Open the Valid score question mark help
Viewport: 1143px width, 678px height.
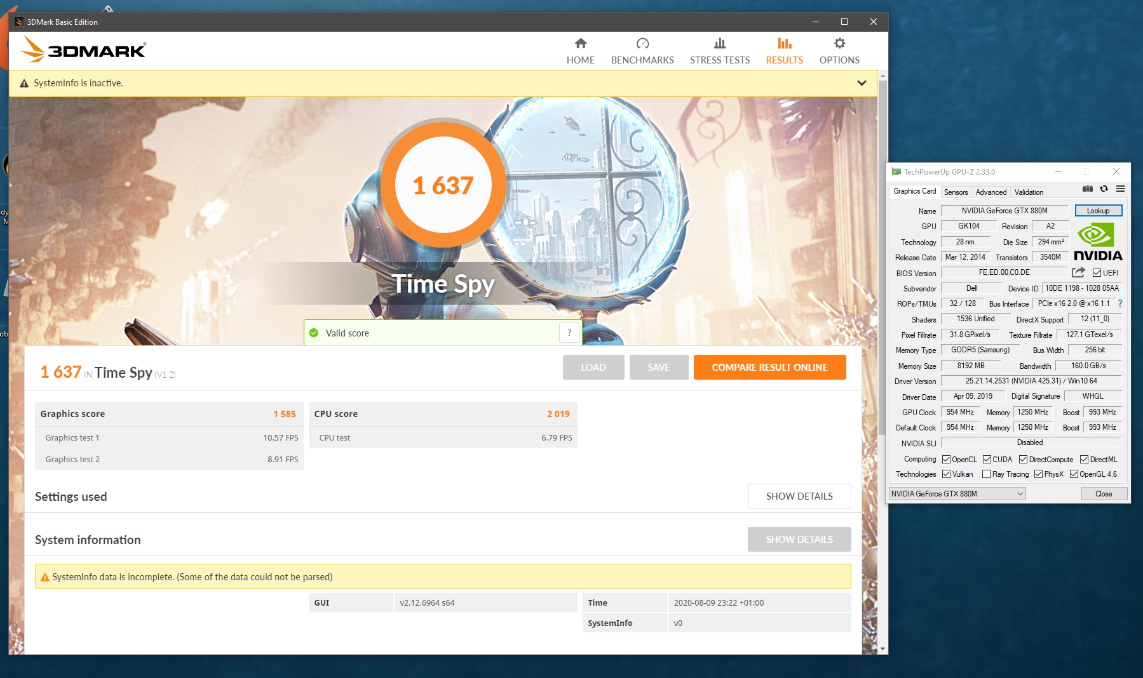pyautogui.click(x=569, y=333)
